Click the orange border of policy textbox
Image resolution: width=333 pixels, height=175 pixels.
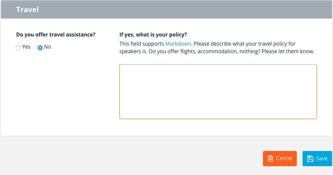pyautogui.click(x=218, y=65)
